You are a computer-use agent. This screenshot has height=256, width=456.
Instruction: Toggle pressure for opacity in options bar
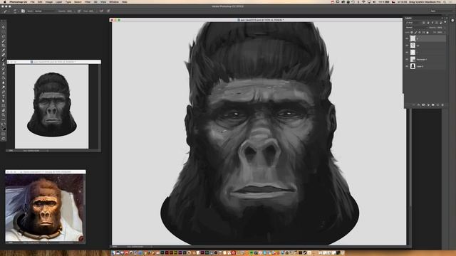coord(79,11)
